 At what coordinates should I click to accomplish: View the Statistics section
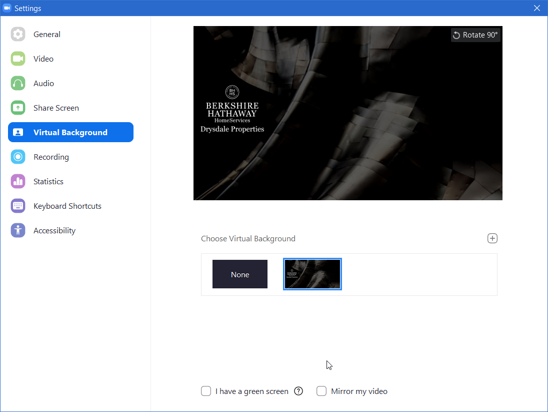[70, 181]
